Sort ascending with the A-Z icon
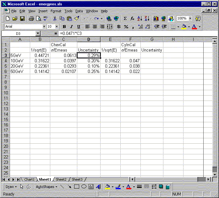This screenshot has width=219, height=198. [140, 19]
